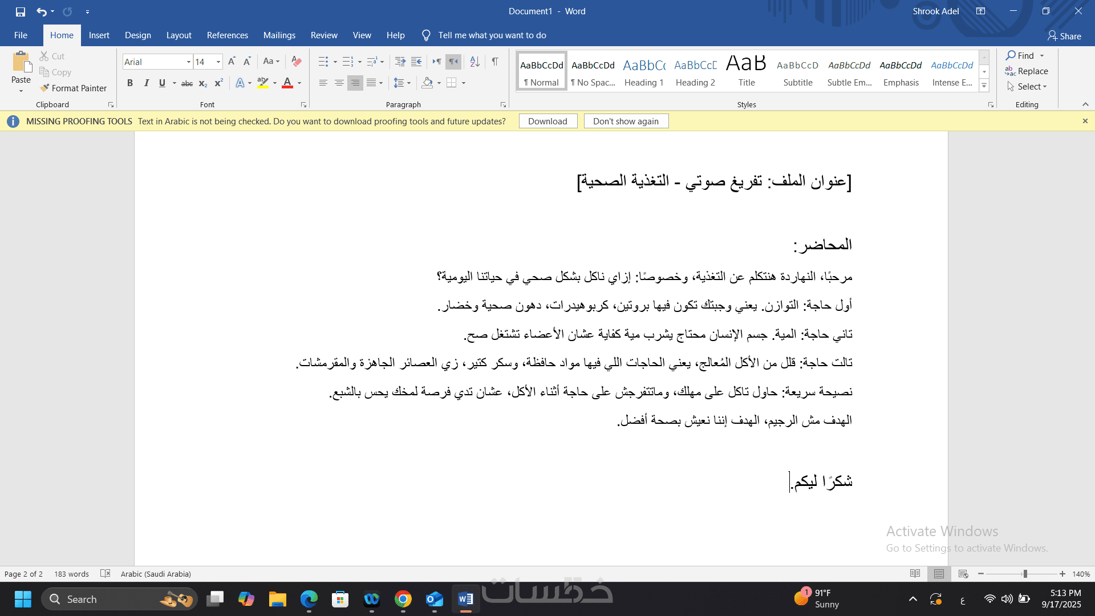Image resolution: width=1095 pixels, height=616 pixels.
Task: Click the Format Painter tool
Action: click(73, 88)
